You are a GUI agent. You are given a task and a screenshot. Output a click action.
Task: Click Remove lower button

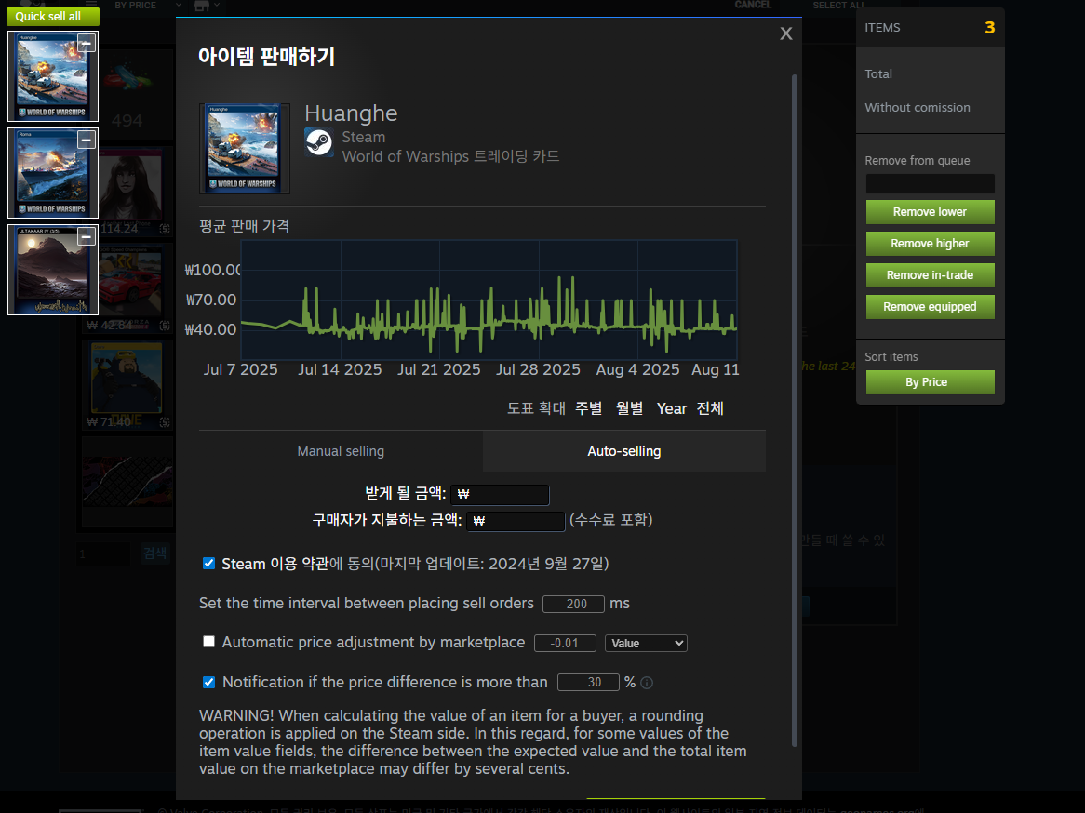pos(930,212)
